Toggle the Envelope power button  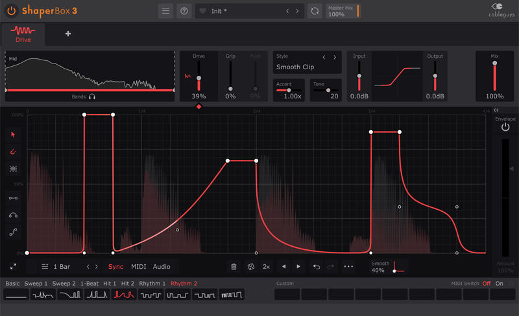(x=505, y=127)
